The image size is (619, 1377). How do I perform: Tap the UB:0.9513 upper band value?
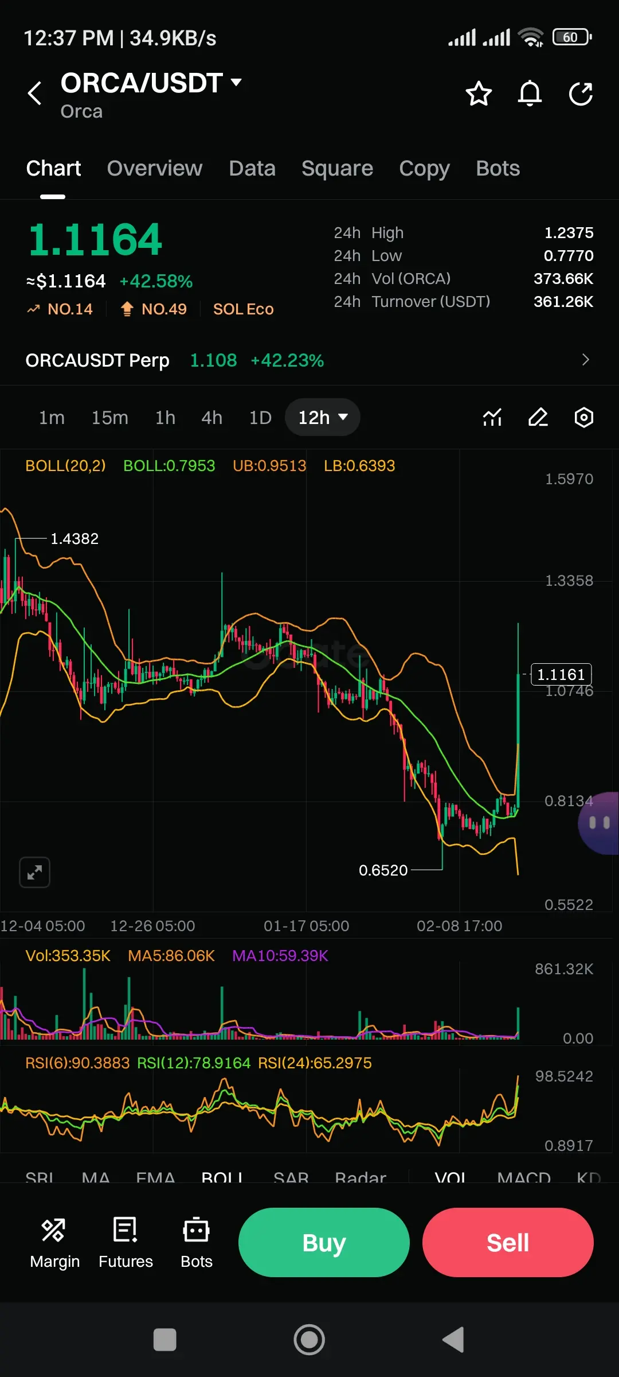point(269,465)
